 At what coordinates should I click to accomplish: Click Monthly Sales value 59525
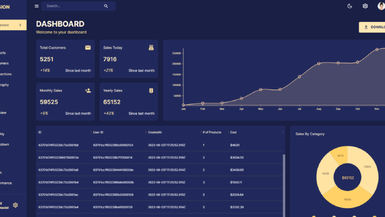49,102
